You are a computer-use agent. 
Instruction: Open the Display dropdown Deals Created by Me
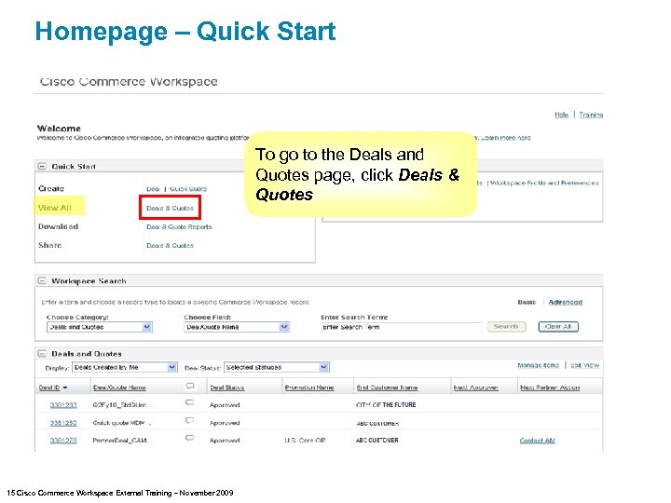125,367
